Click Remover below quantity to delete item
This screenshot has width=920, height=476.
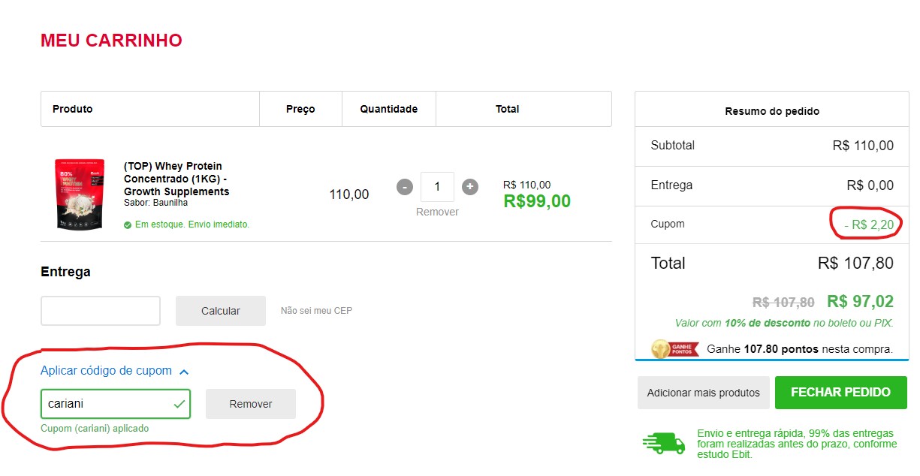[x=437, y=212]
